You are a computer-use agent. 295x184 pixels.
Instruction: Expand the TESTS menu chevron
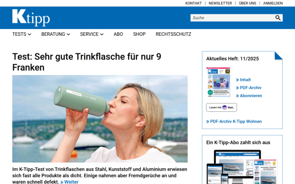coord(29,34)
